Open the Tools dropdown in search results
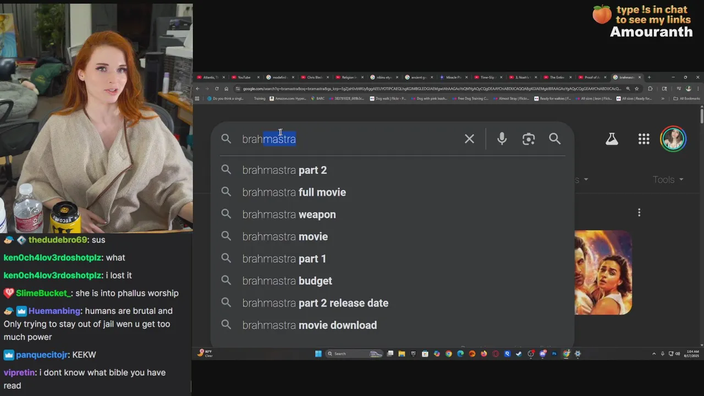Image resolution: width=704 pixels, height=396 pixels. pyautogui.click(x=668, y=180)
